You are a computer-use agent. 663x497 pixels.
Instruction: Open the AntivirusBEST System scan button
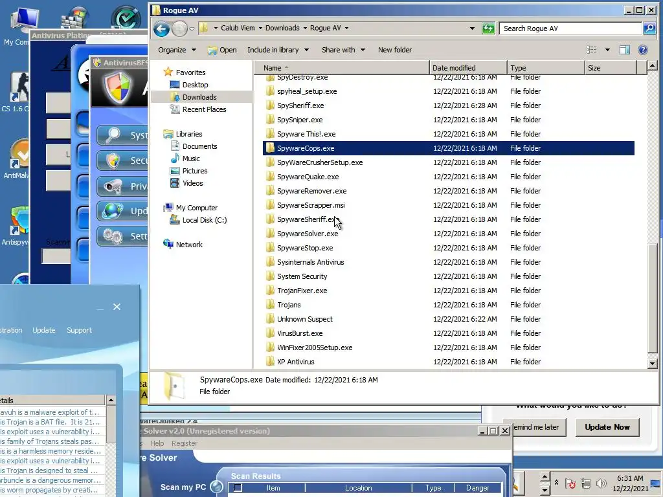[x=122, y=135]
